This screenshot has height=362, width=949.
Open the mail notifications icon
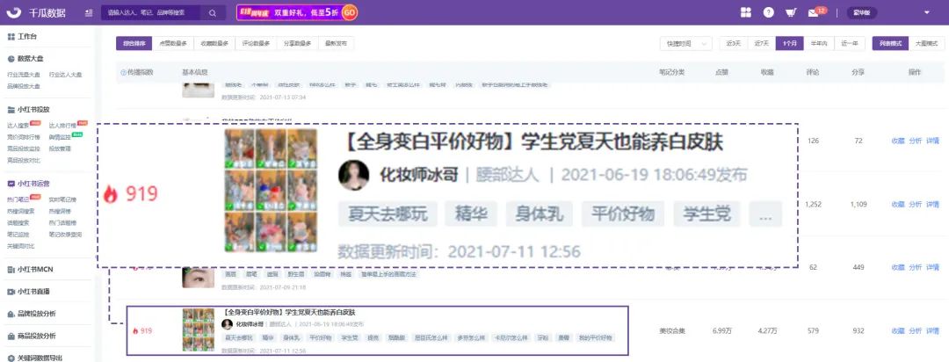tap(814, 12)
